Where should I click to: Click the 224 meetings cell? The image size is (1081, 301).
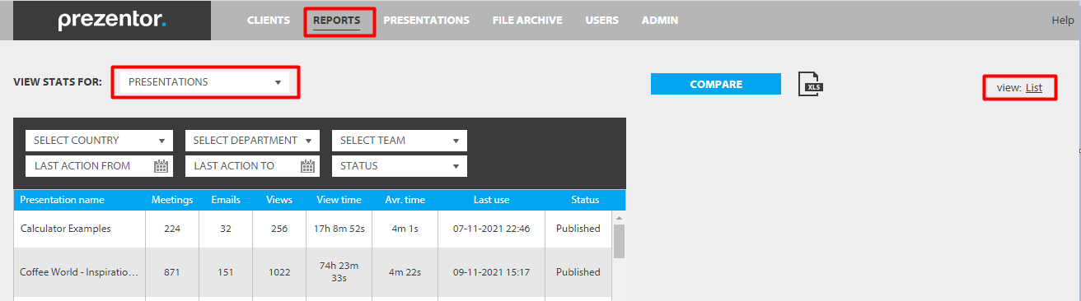pos(172,229)
